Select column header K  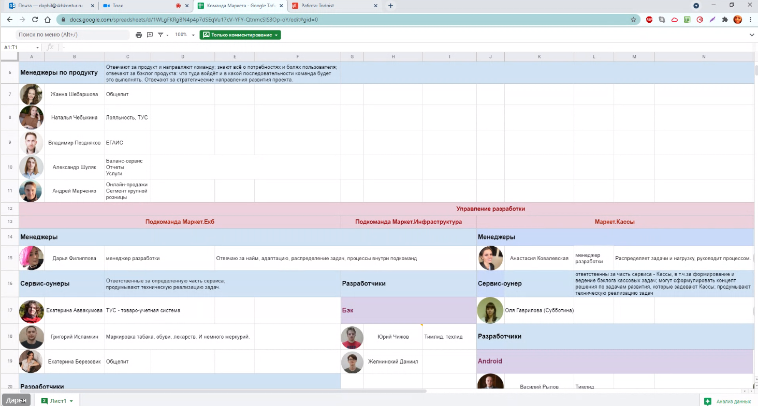tap(539, 56)
